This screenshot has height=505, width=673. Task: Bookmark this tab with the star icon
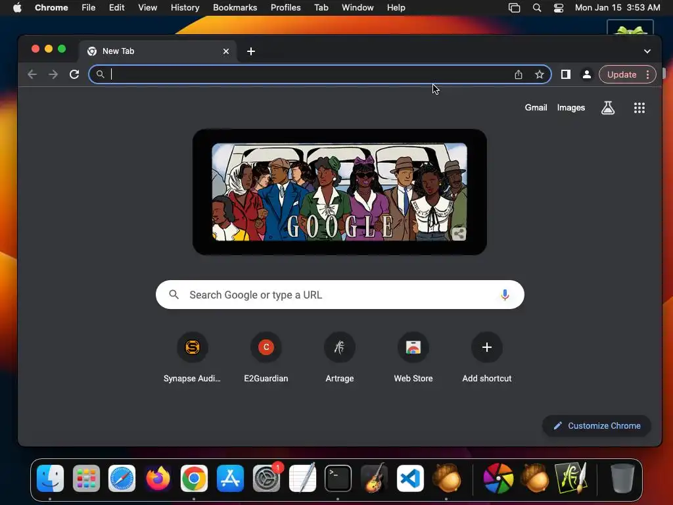click(x=540, y=74)
